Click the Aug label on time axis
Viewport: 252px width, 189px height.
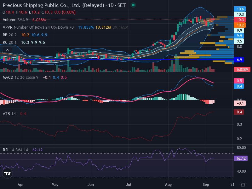[168, 185]
